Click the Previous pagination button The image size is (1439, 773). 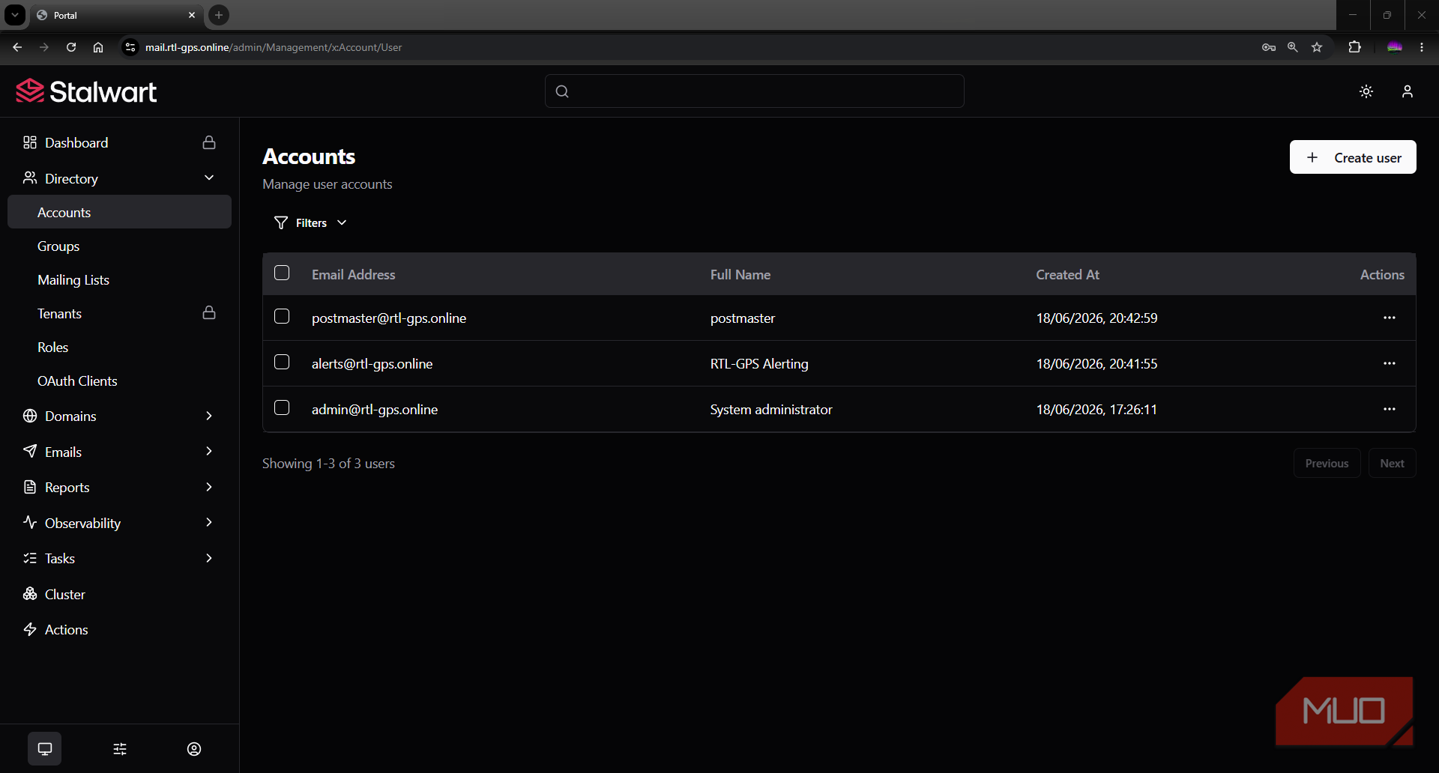(x=1327, y=463)
